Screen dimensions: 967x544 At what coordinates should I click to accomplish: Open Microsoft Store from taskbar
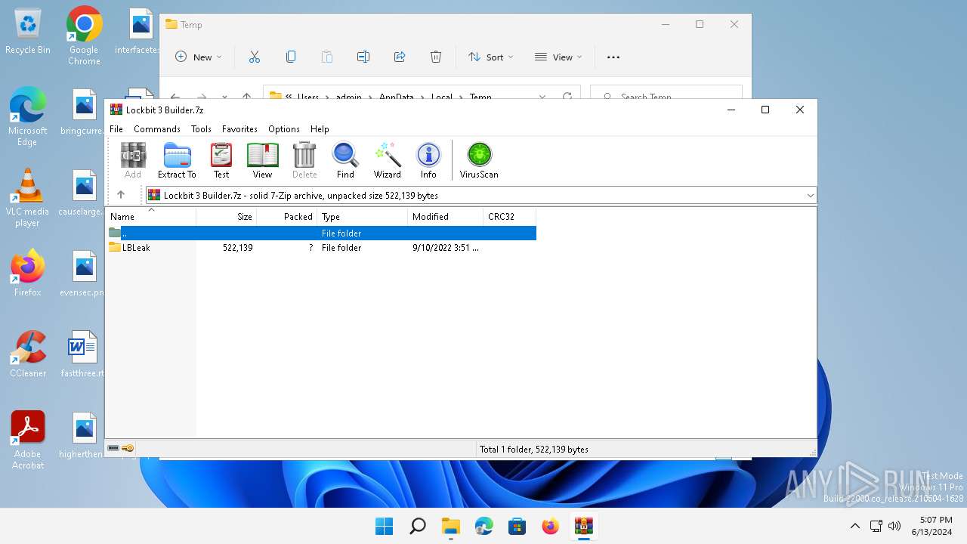click(517, 526)
